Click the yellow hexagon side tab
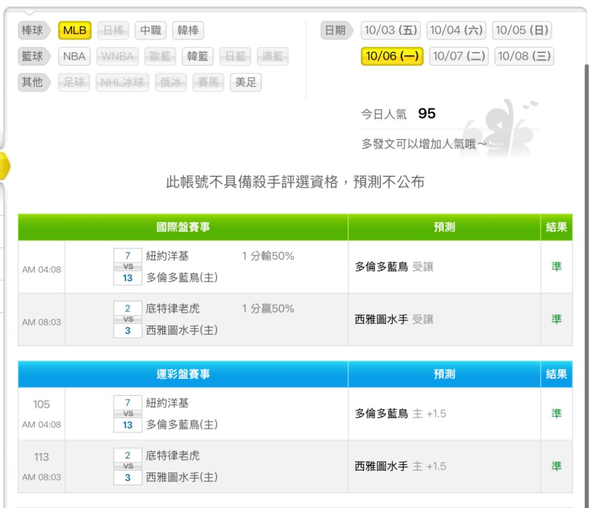Viewport: 593px width, 508px height. [x=4, y=165]
